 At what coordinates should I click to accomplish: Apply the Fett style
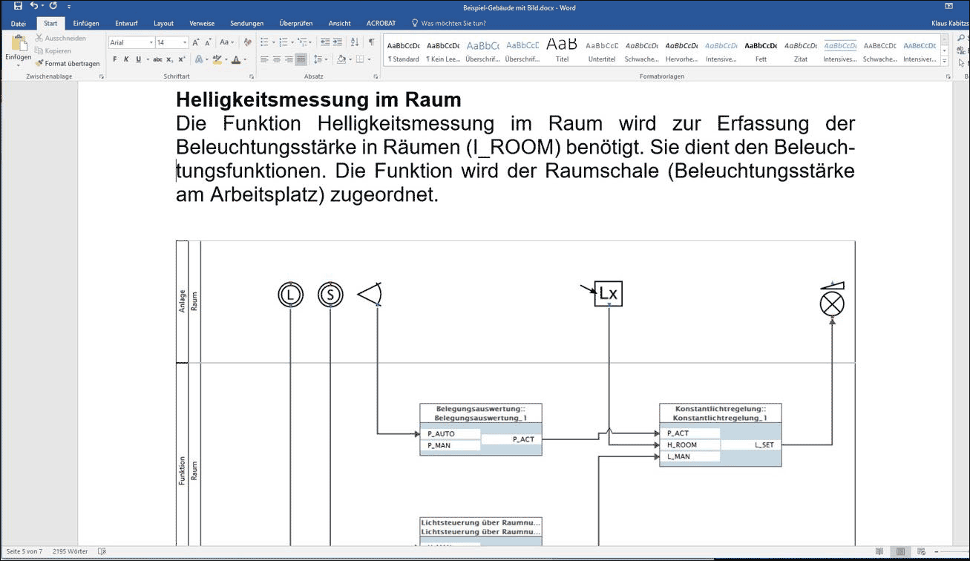[761, 51]
